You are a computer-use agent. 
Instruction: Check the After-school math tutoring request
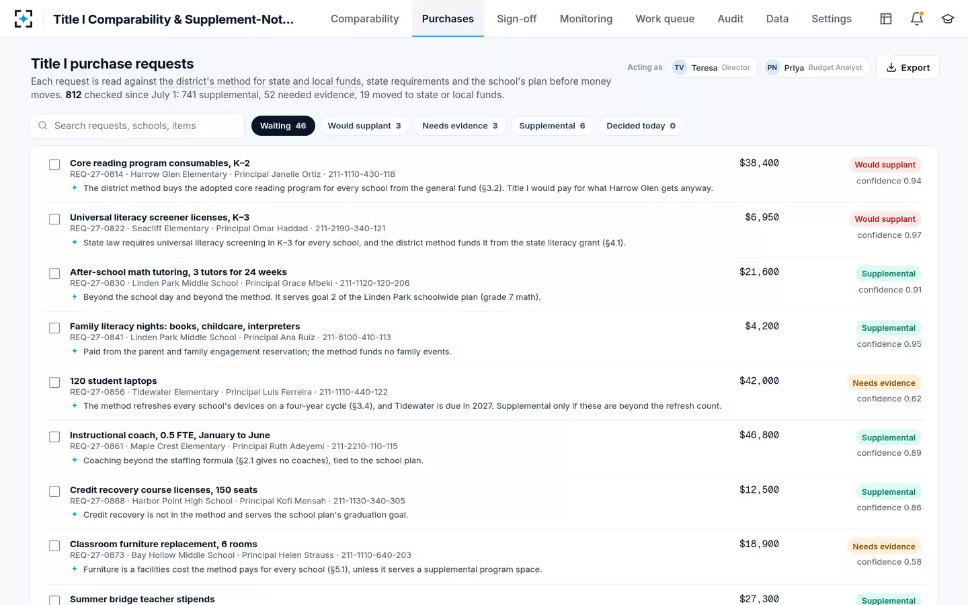(54, 274)
